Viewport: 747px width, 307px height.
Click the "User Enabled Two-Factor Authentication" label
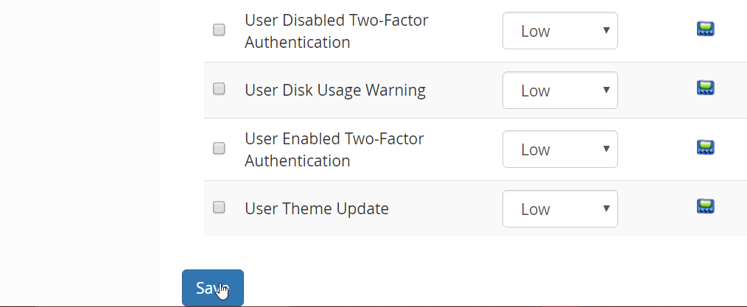click(x=334, y=149)
